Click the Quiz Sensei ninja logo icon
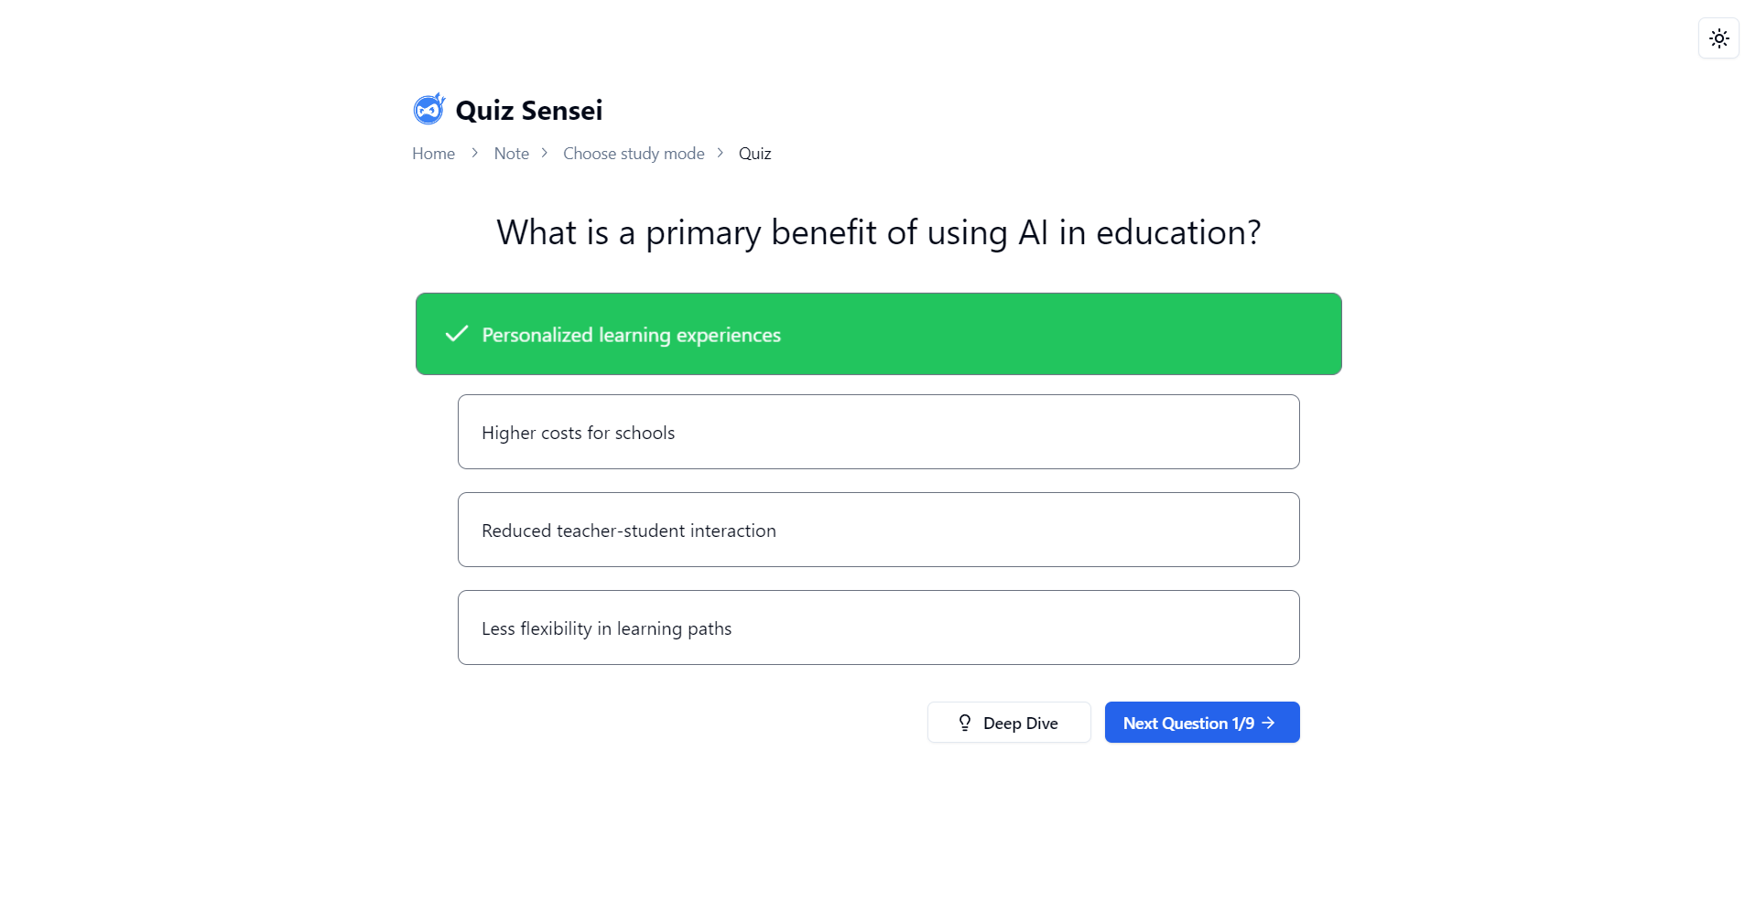The image size is (1756, 901). (x=428, y=109)
